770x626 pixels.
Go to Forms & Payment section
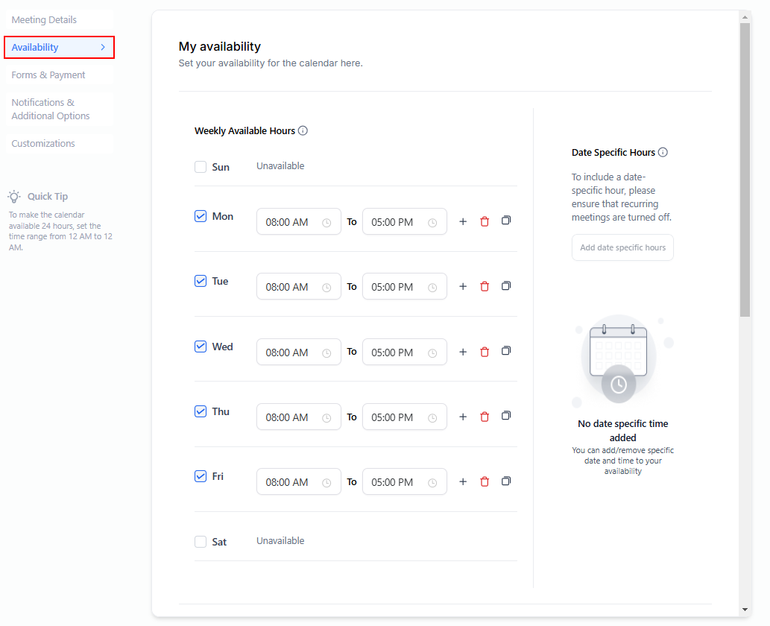click(48, 75)
